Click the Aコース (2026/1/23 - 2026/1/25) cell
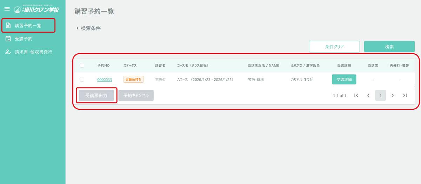The image size is (421, 184). coord(206,80)
